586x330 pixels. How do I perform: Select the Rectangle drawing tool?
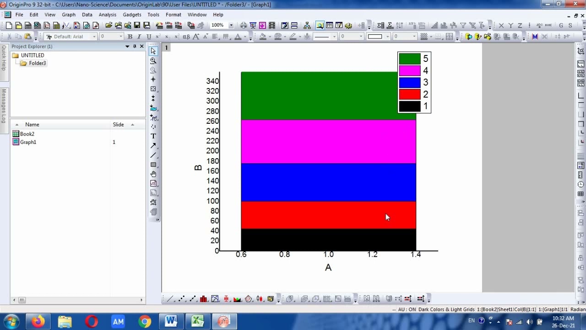[153, 165]
